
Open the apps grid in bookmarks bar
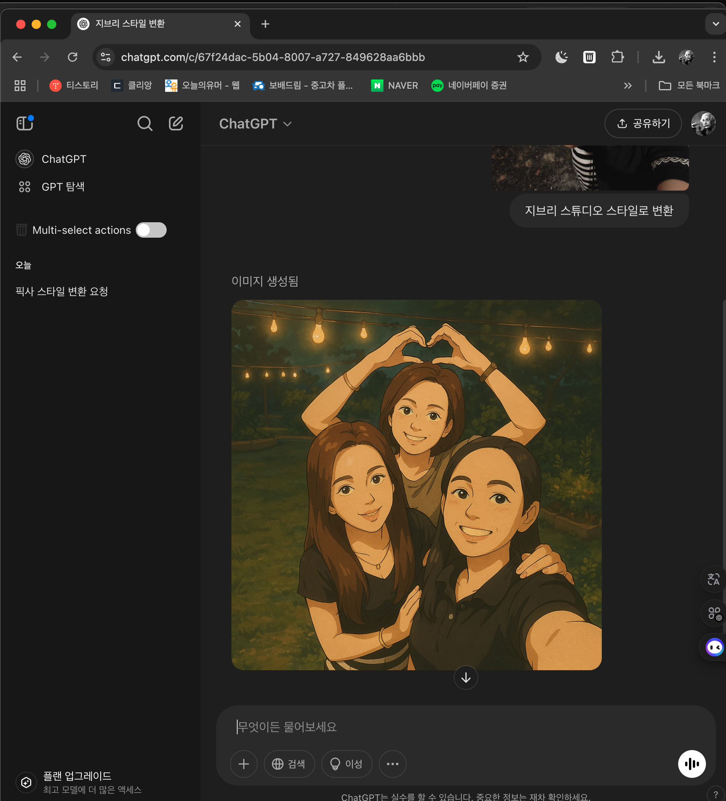point(20,85)
